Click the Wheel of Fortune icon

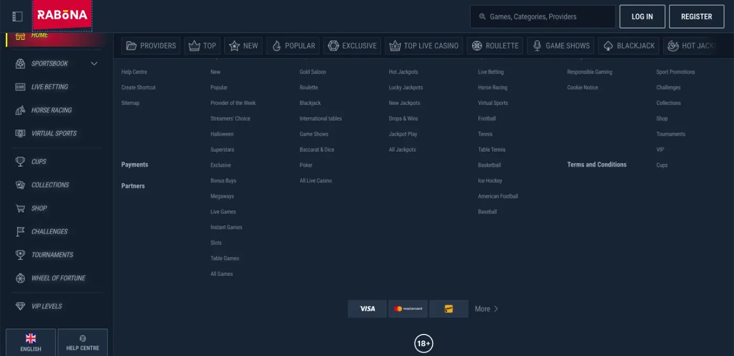coord(20,278)
